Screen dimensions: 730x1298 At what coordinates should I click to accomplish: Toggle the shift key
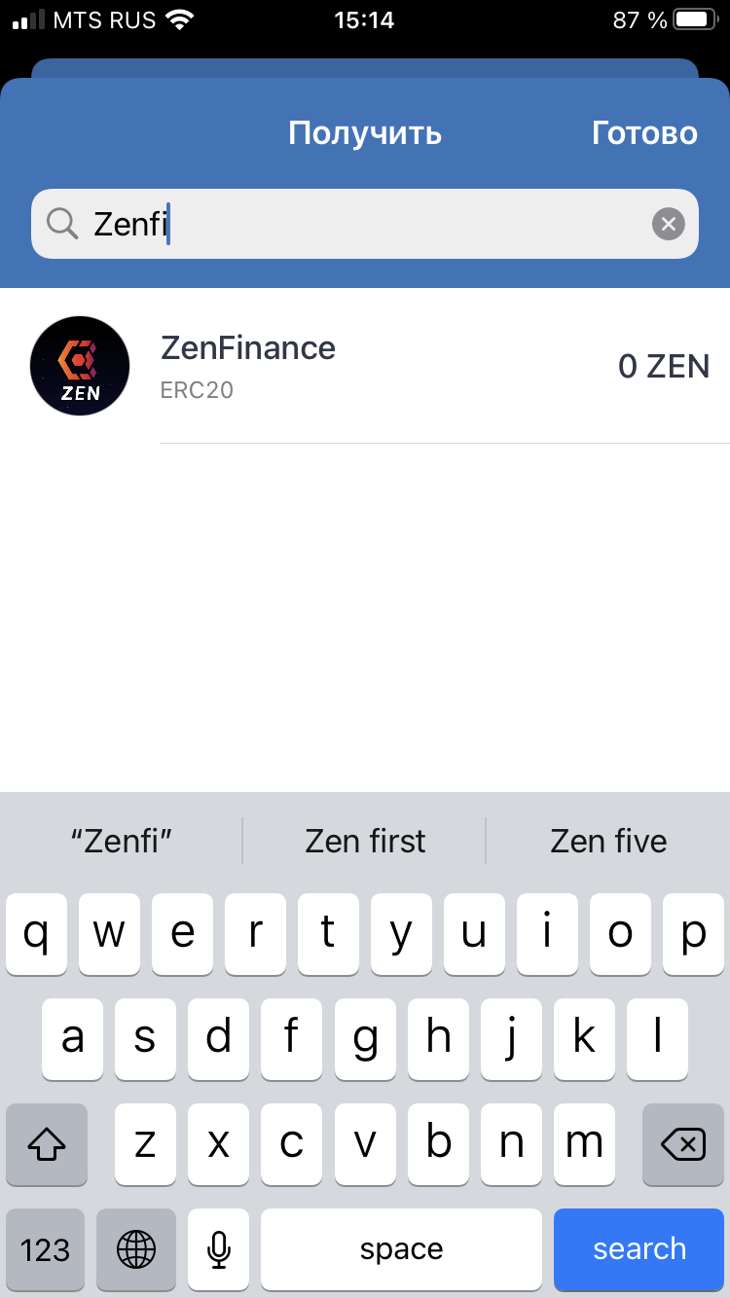coord(47,1144)
